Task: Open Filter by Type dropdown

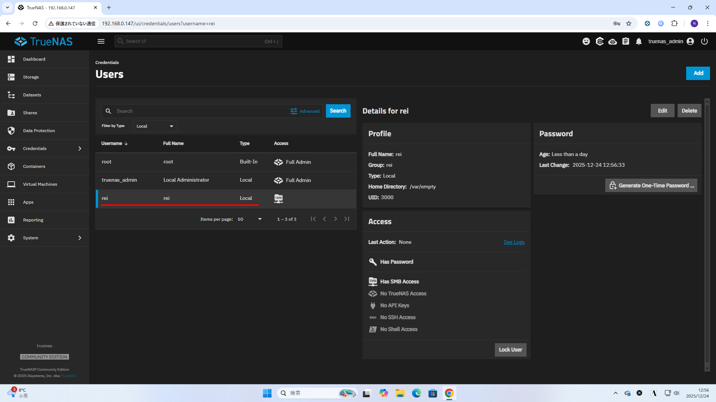Action: (155, 126)
